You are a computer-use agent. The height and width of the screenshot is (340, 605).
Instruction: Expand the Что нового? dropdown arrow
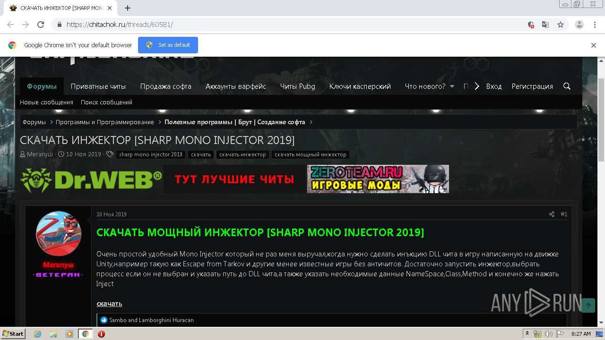tap(452, 86)
